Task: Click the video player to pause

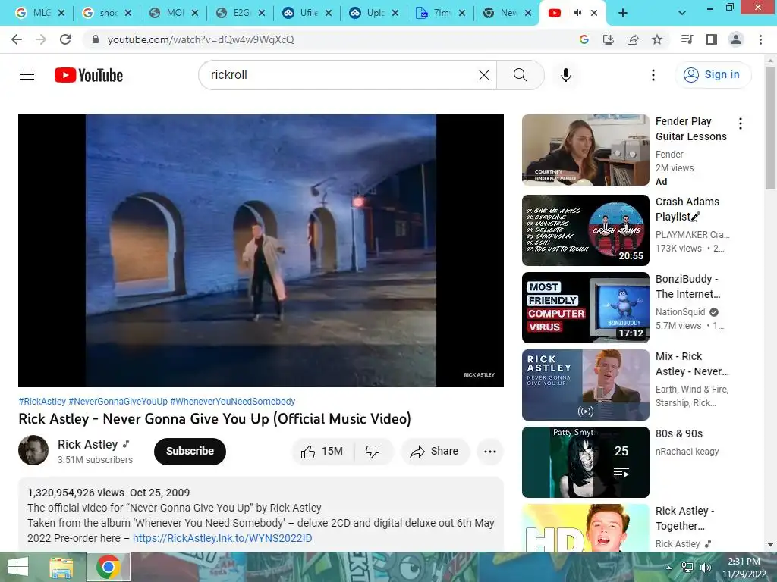Action: pyautogui.click(x=261, y=250)
